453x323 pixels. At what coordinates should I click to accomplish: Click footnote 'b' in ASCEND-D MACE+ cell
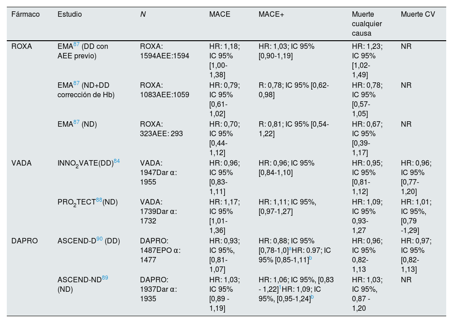coord(312,258)
